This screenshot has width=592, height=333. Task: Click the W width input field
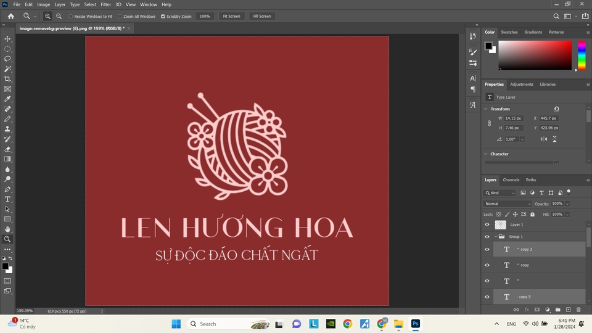click(514, 118)
